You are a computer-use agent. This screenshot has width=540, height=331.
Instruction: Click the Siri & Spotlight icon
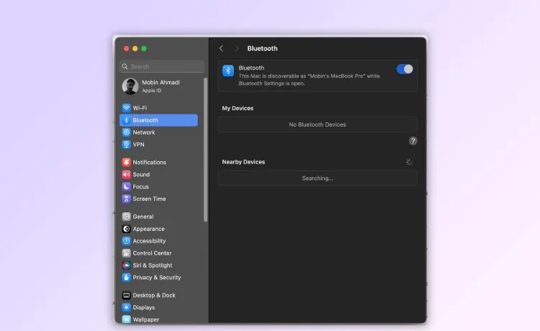click(x=127, y=266)
